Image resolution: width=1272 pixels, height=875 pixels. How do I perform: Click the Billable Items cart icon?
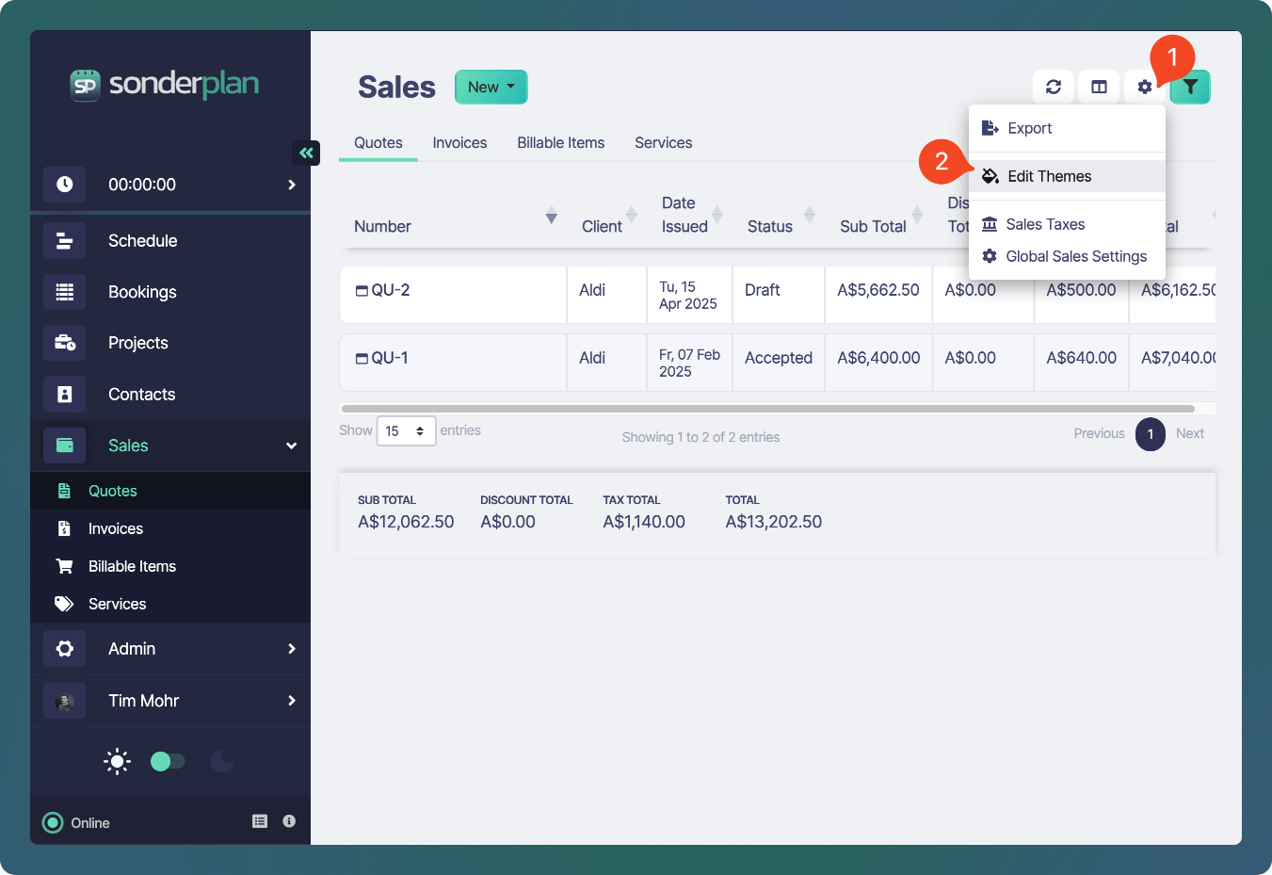[x=64, y=566]
